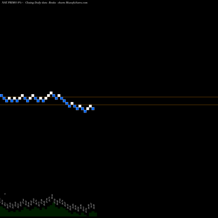Click the lowest blue Renko brick
The image size is (218, 218).
85,111
